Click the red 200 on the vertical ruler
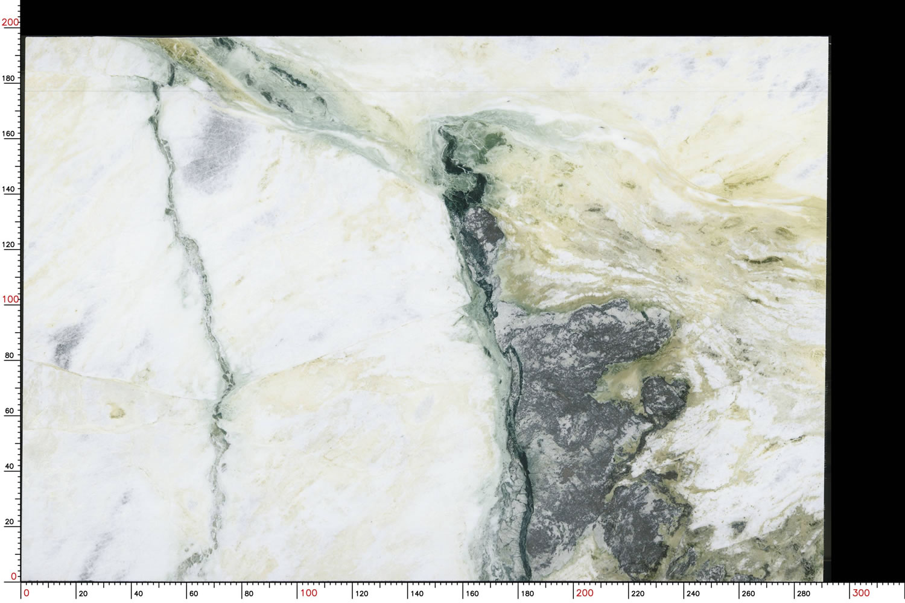The height and width of the screenshot is (603, 905). pyautogui.click(x=10, y=22)
